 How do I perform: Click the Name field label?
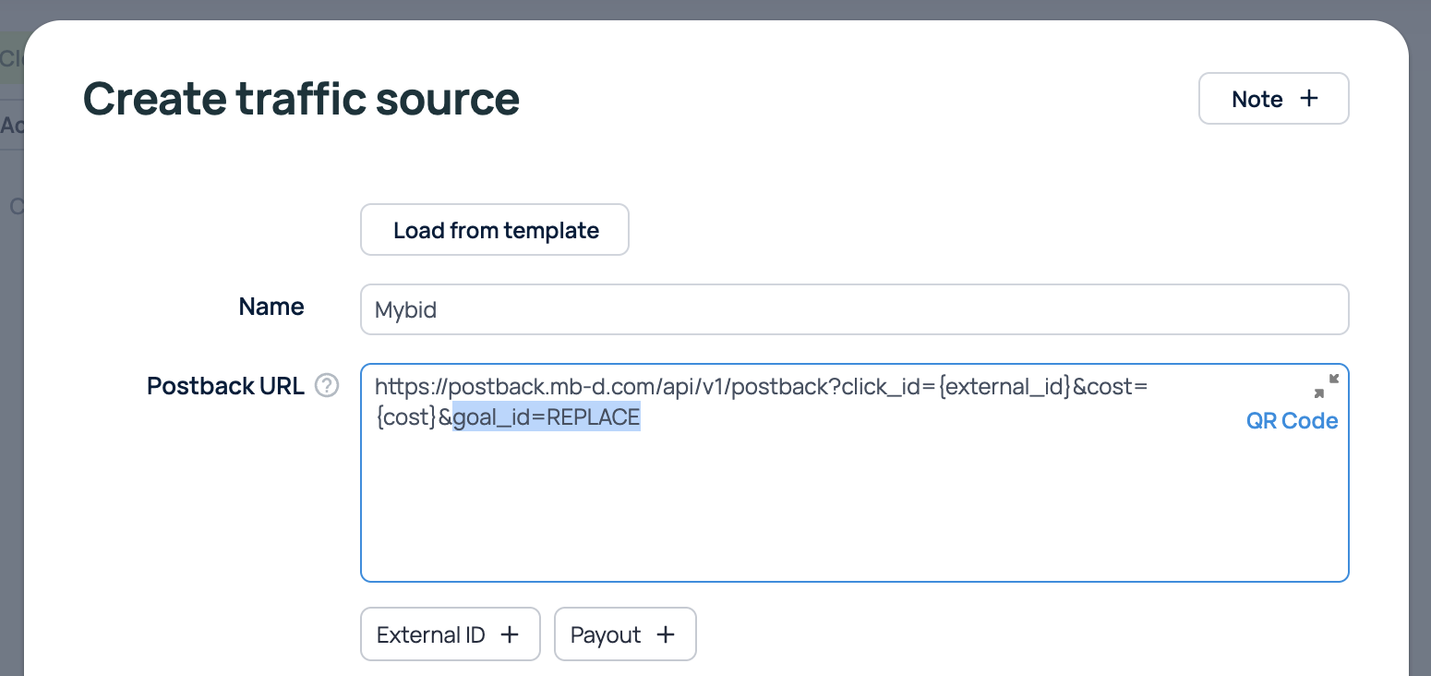point(271,307)
